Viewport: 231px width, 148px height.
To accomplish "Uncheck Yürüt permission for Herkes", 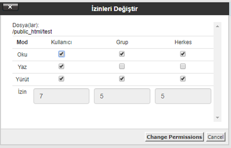I will tap(183, 79).
